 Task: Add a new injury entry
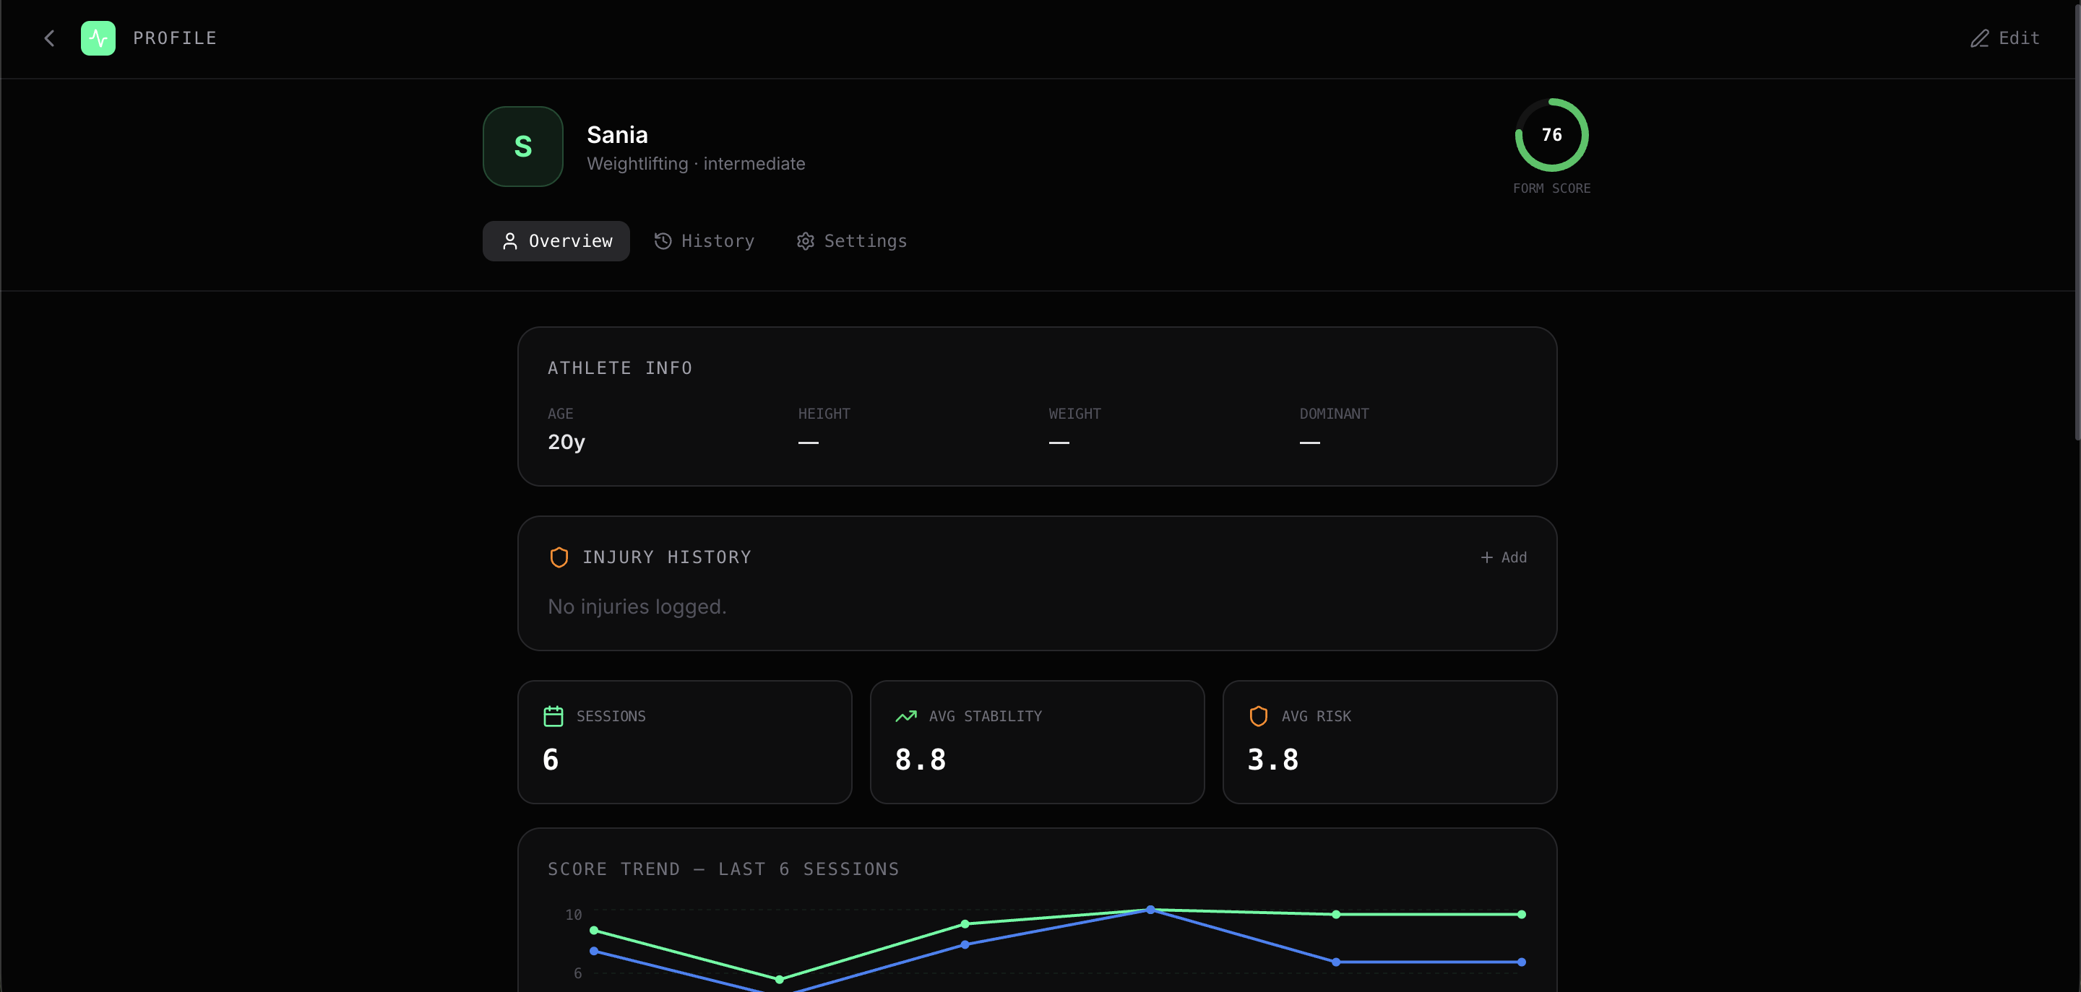point(1503,557)
